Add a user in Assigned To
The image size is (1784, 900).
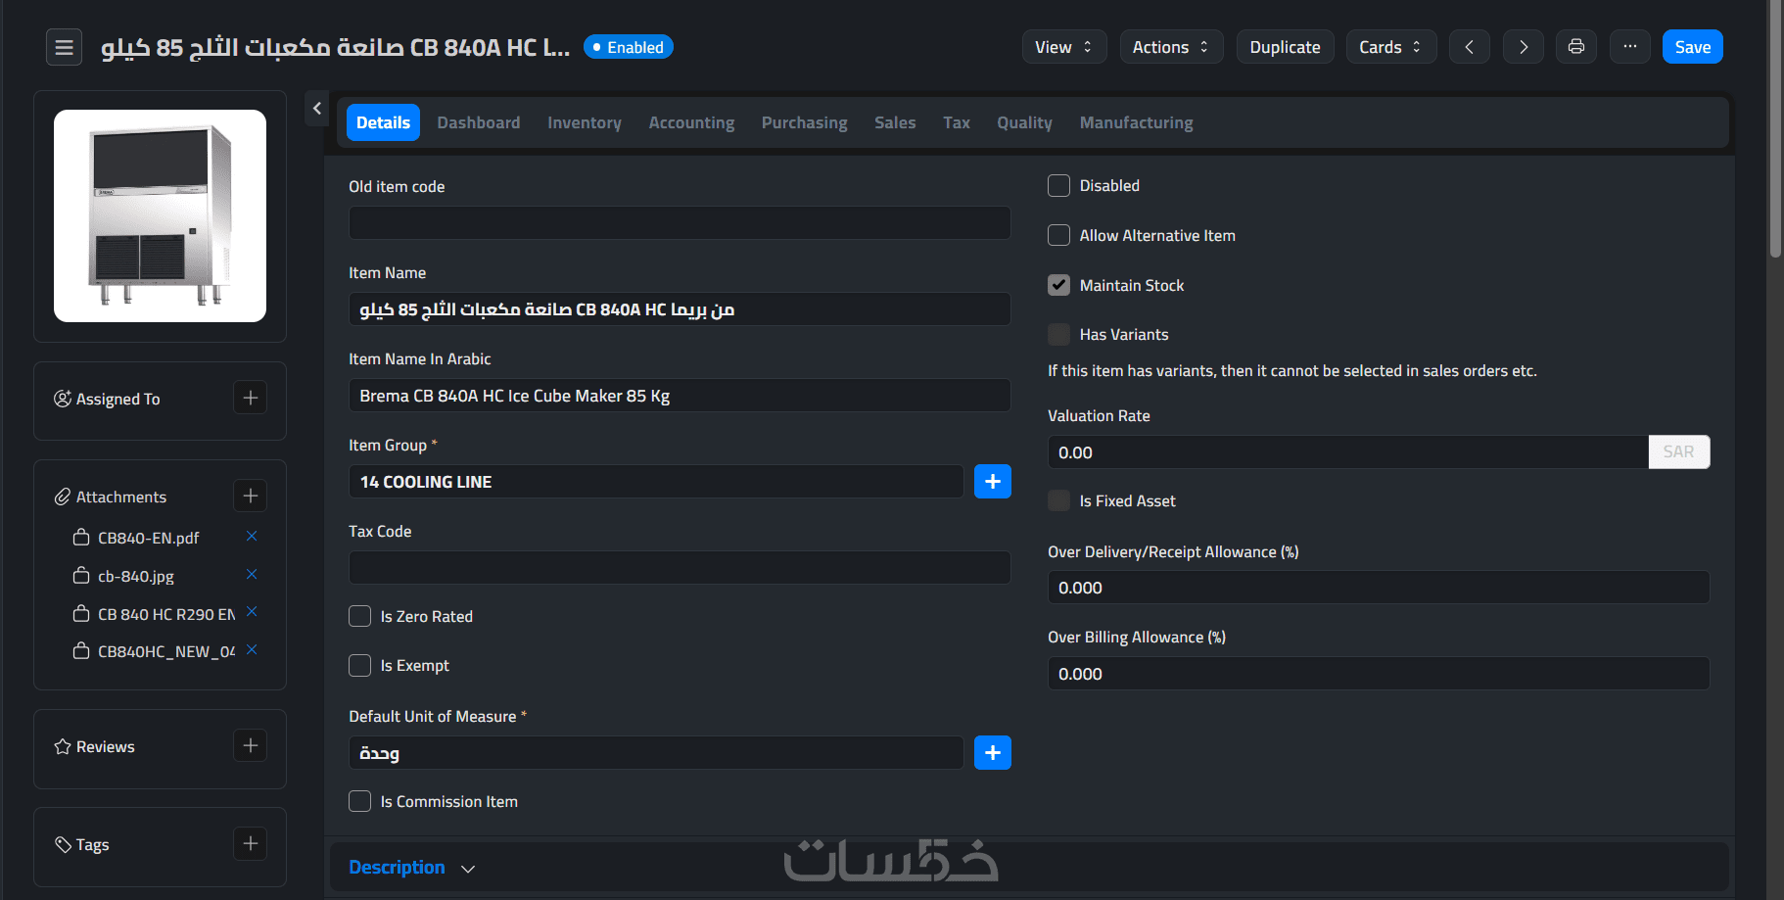[x=251, y=398]
